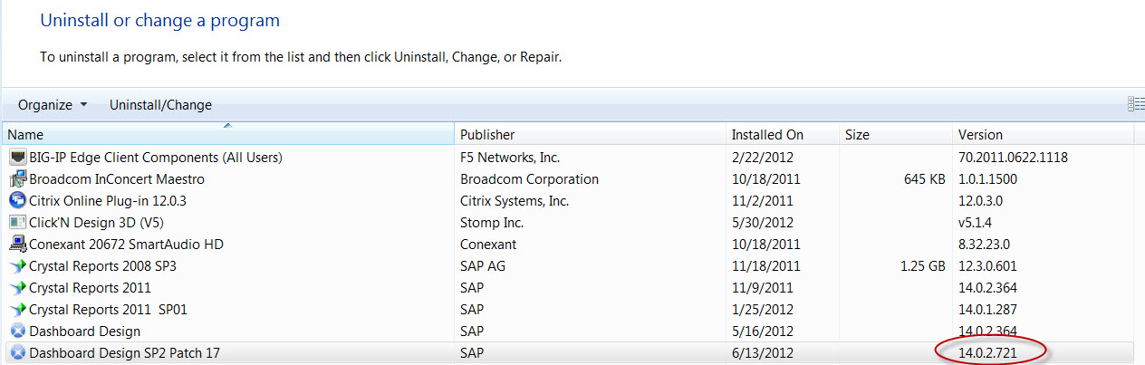Click the BIG-IP Edge Client Components icon
The image size is (1145, 365).
pyautogui.click(x=16, y=158)
